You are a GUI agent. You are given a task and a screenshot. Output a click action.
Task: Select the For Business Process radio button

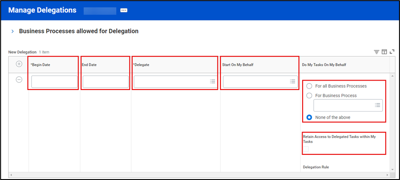point(309,95)
